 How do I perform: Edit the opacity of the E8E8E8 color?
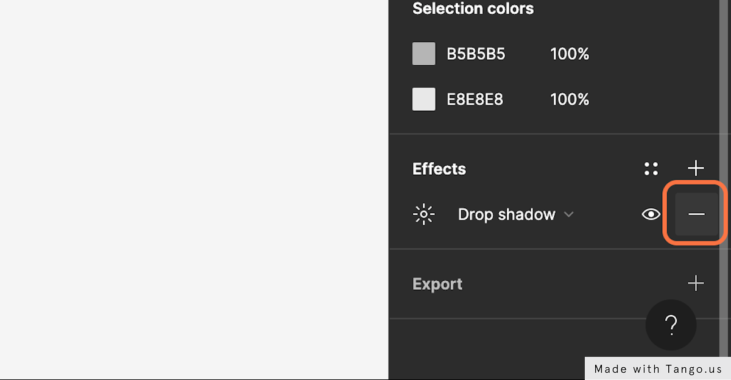tap(570, 99)
